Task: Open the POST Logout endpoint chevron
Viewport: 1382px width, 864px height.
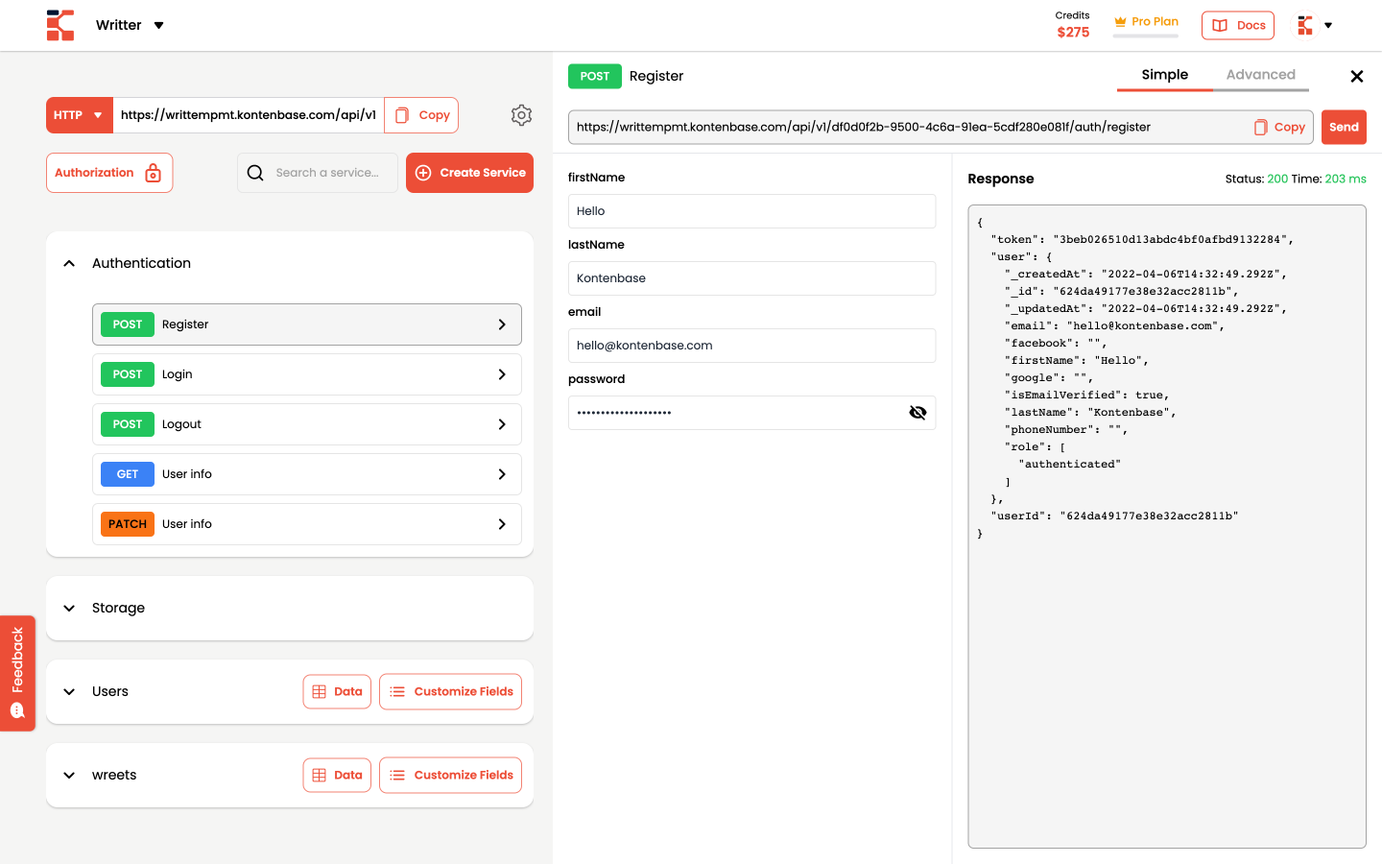Action: (502, 424)
